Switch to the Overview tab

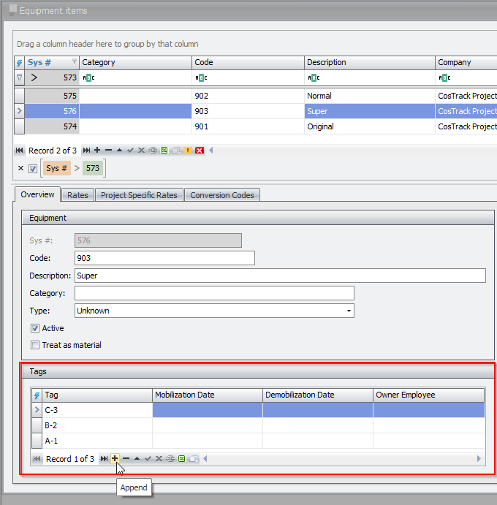tap(37, 194)
